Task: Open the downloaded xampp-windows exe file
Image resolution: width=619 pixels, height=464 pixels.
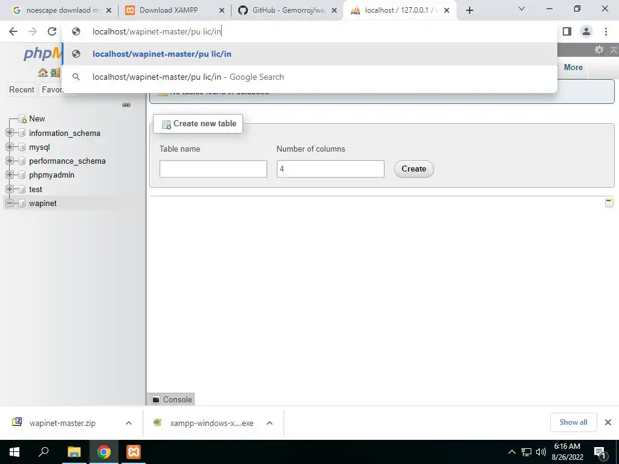Action: pos(212,423)
